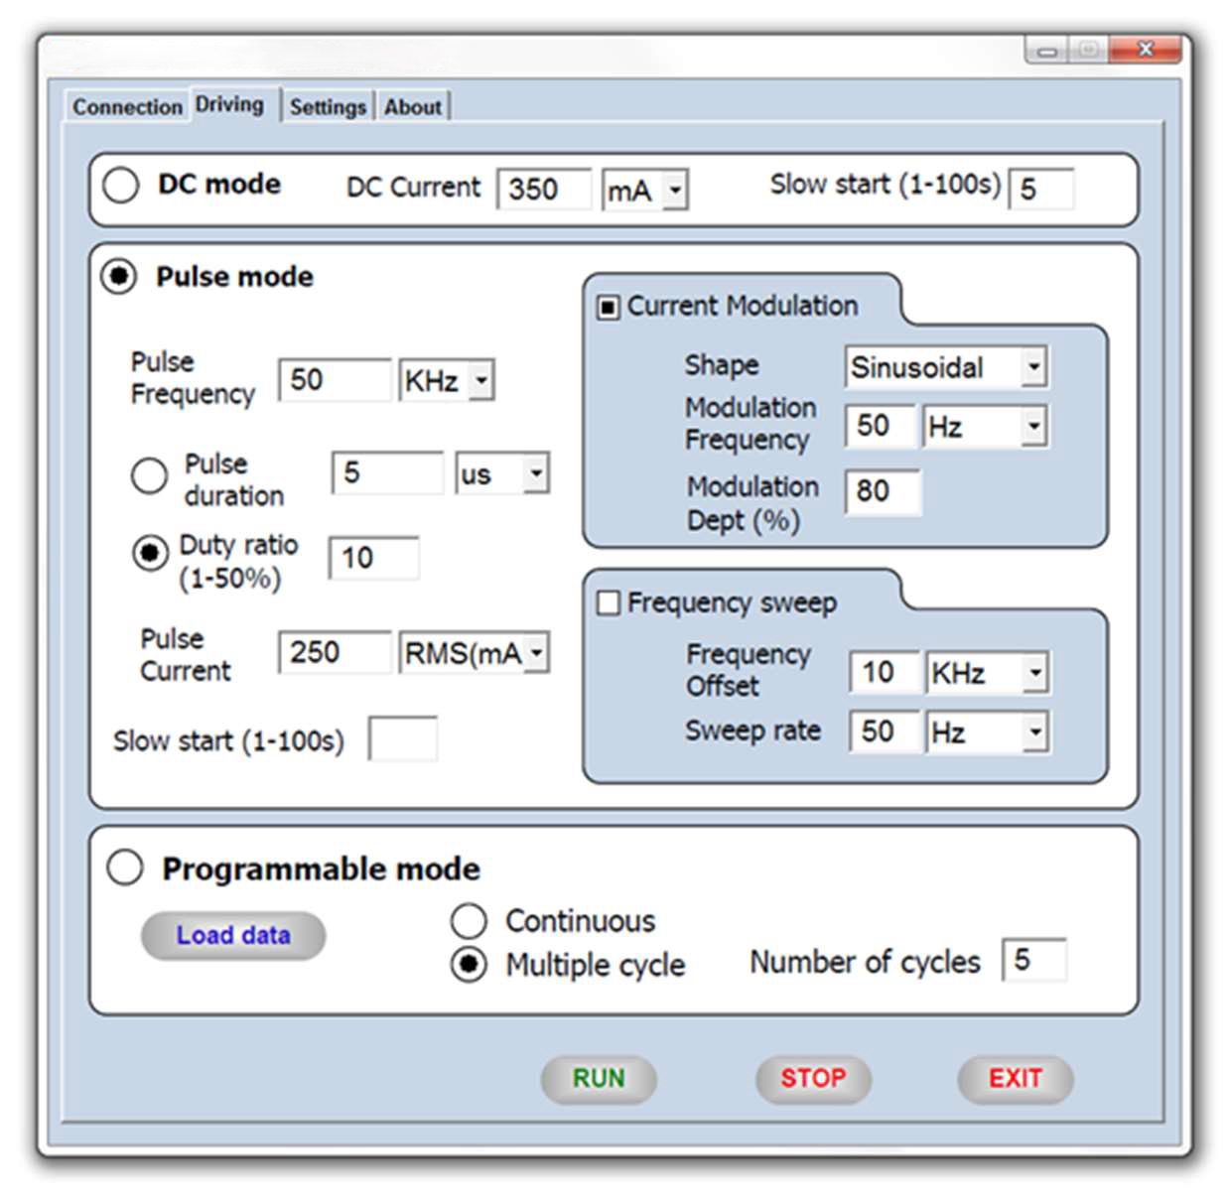Switch to the Connection tab
The height and width of the screenshot is (1199, 1229).
[127, 106]
